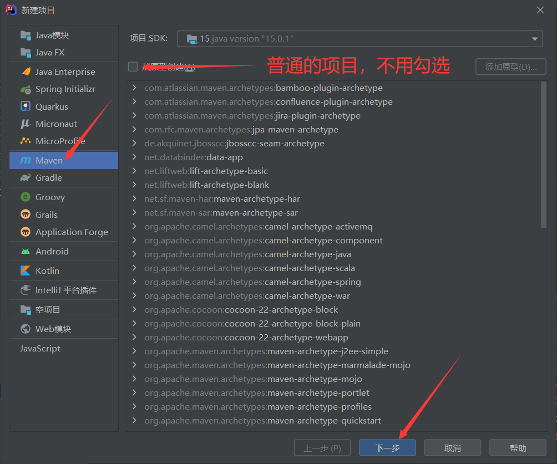The image size is (557, 464).
Task: Select the JavaScript category
Action: [x=64, y=348]
